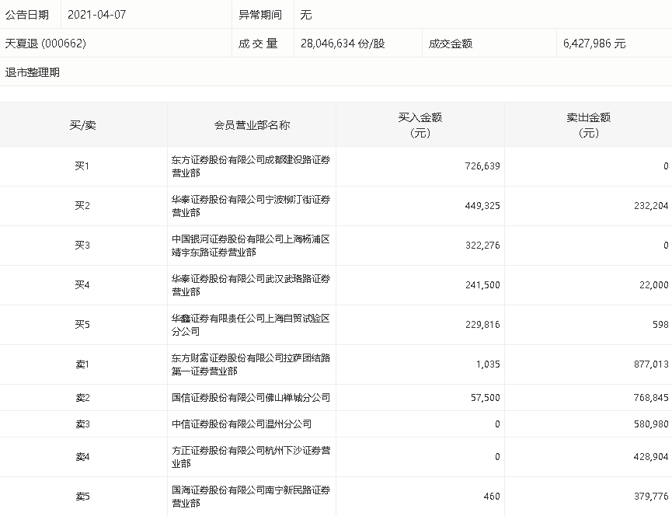Click sell amount 598

pyautogui.click(x=660, y=324)
